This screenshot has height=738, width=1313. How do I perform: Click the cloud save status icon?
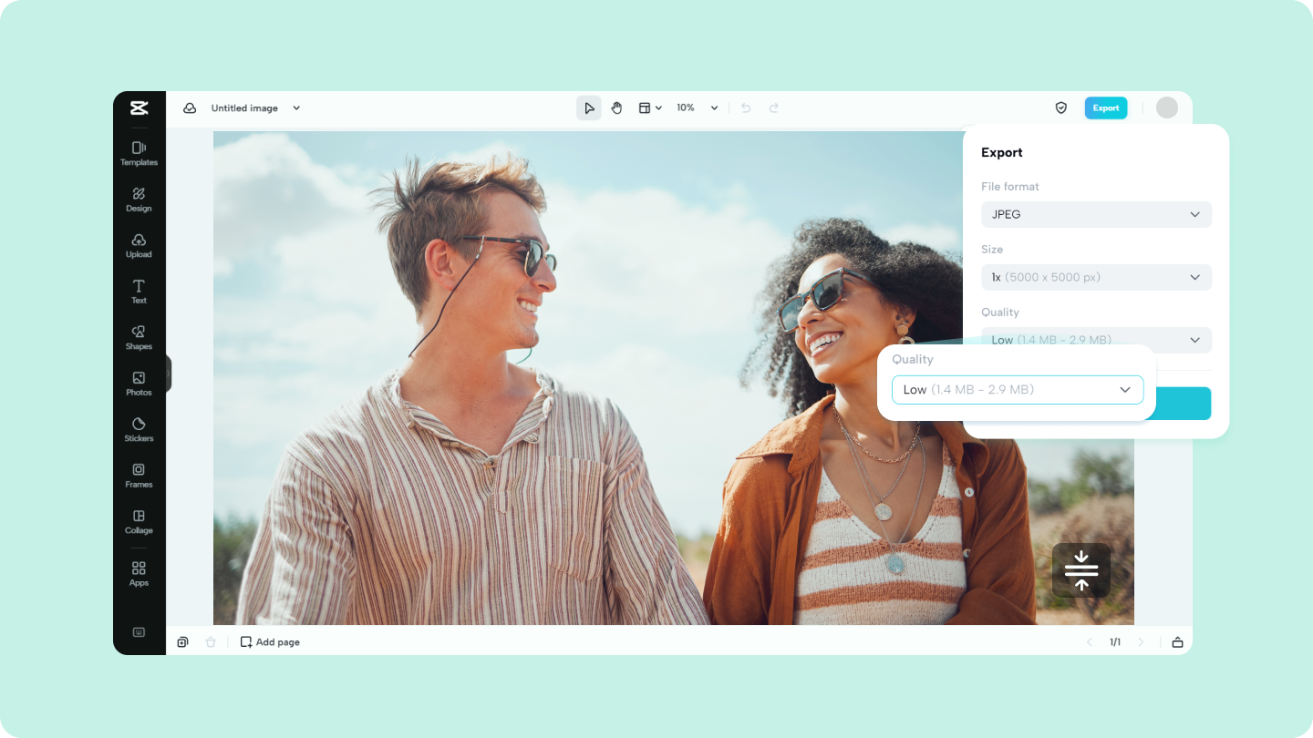click(190, 108)
